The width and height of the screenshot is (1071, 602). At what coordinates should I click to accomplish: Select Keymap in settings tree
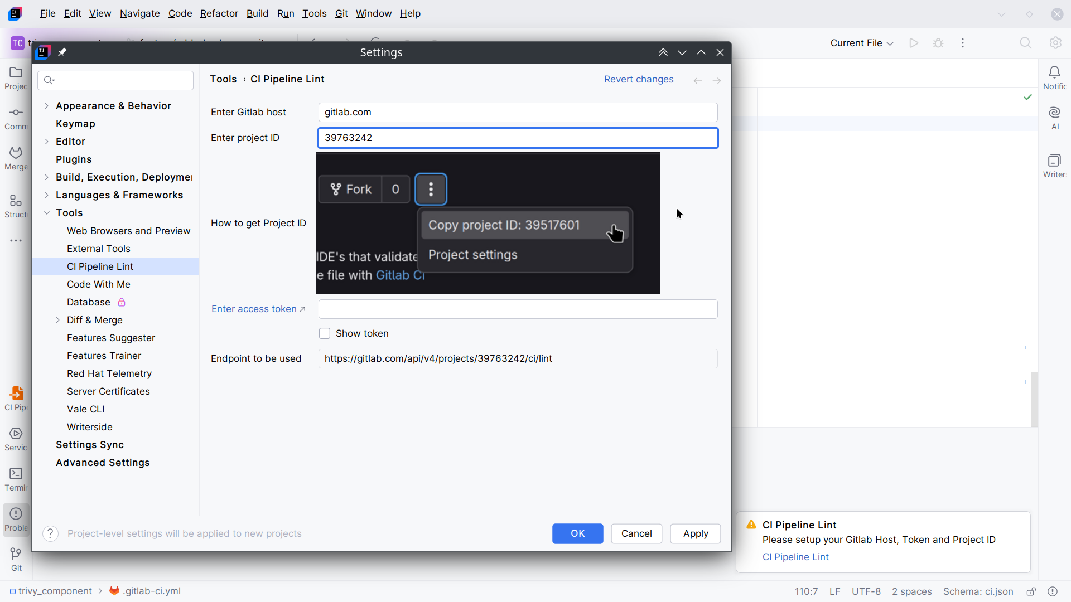tap(75, 124)
